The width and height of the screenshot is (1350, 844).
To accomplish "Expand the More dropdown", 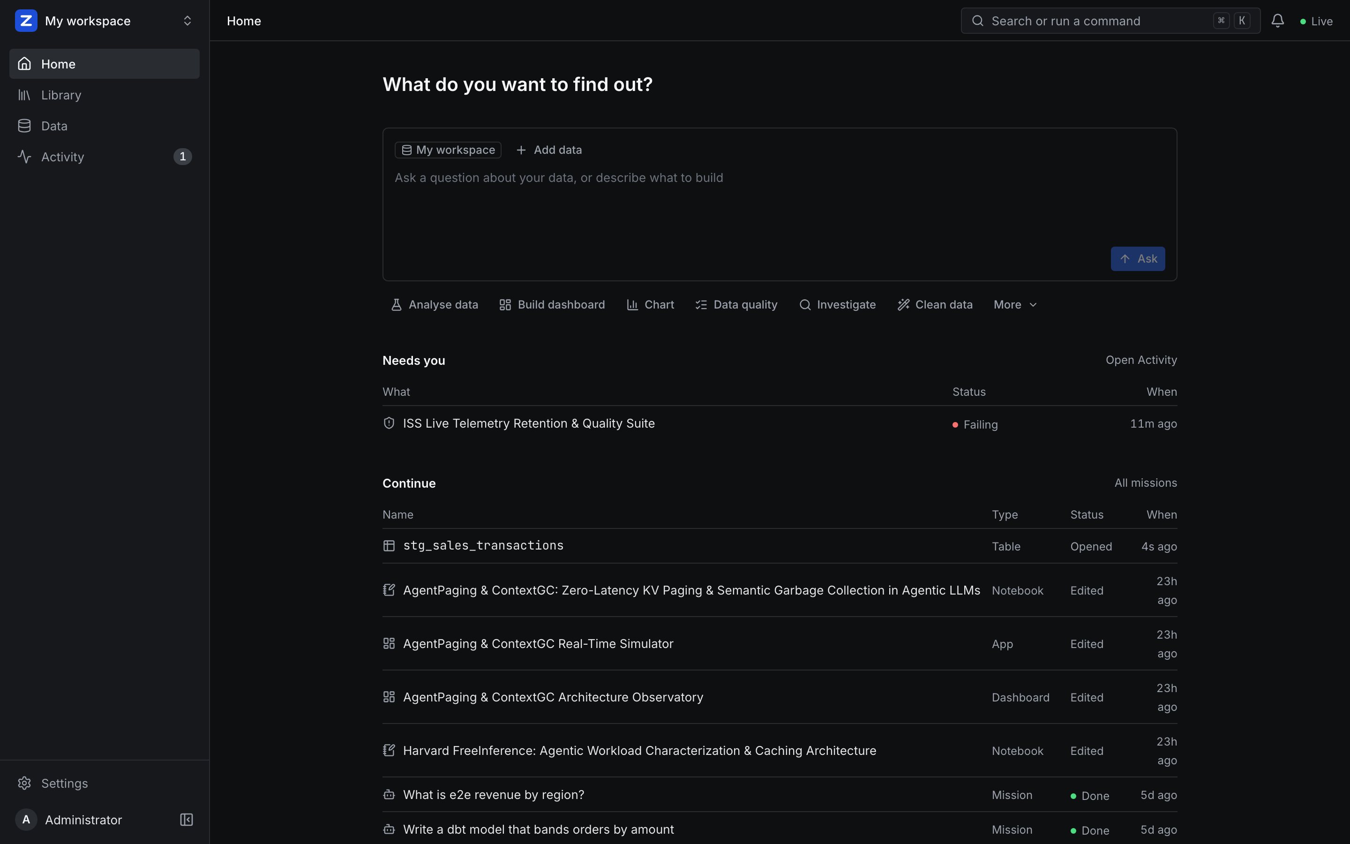I will [1015, 305].
